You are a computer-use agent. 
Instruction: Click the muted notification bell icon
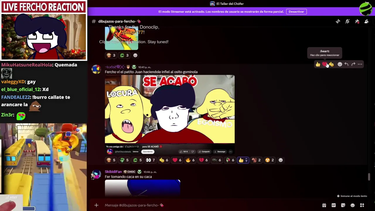[x=347, y=21]
